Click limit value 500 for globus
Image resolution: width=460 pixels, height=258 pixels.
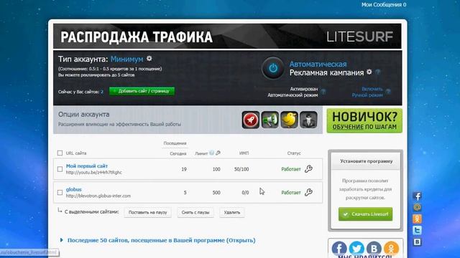[216, 193]
